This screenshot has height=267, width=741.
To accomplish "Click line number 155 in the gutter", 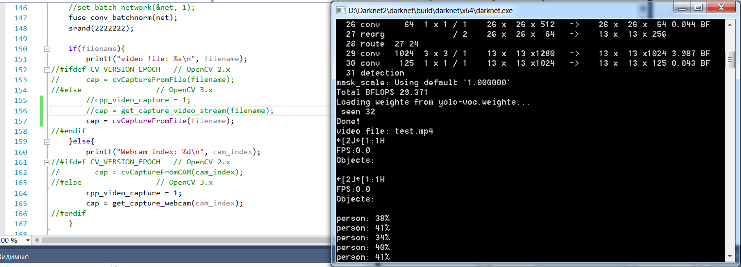I will click(20, 100).
